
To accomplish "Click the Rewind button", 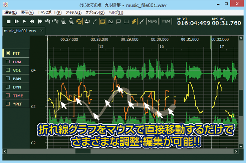I will [32, 21].
